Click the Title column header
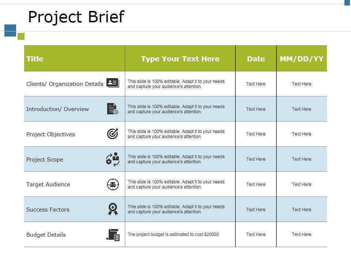351x263 pixels. [35, 59]
